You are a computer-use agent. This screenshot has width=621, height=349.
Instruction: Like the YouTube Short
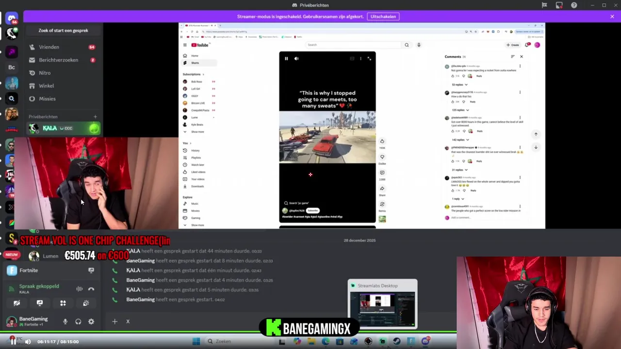tap(382, 142)
